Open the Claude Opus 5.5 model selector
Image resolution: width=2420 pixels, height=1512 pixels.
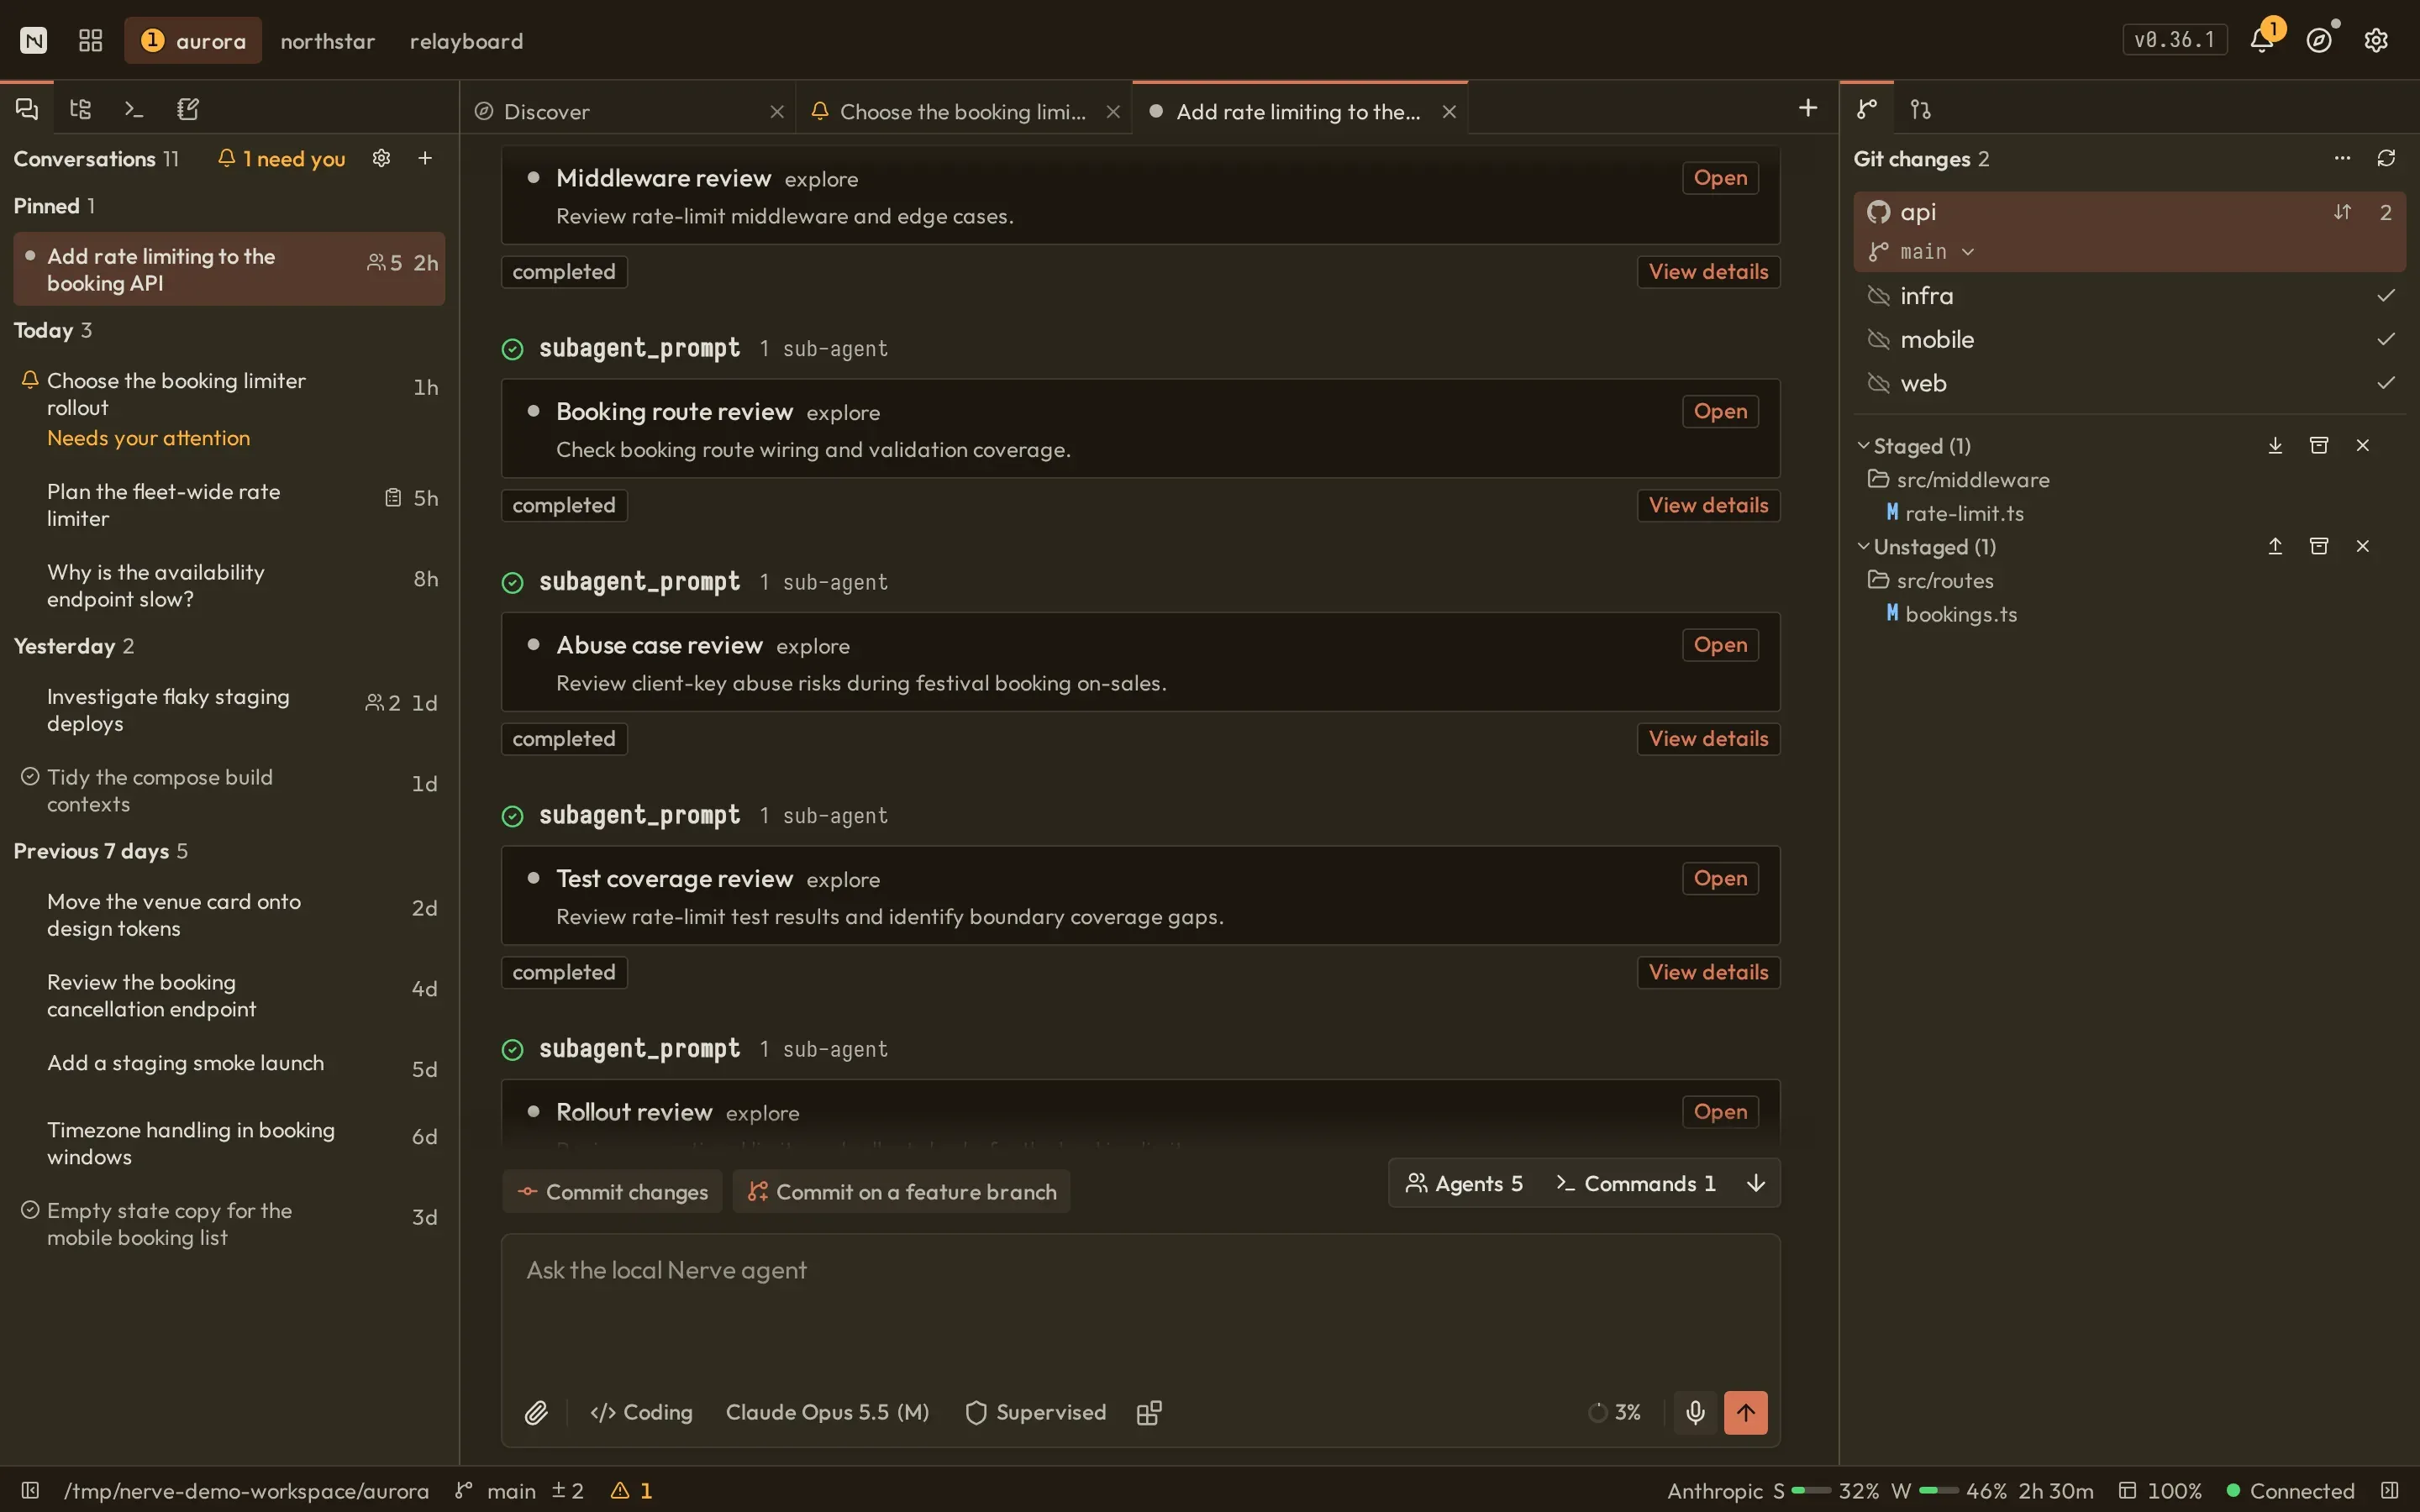[x=827, y=1412]
